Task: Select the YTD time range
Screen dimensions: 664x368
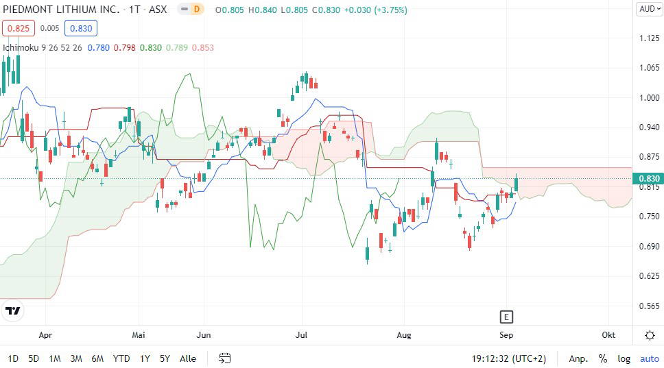Action: (x=121, y=358)
